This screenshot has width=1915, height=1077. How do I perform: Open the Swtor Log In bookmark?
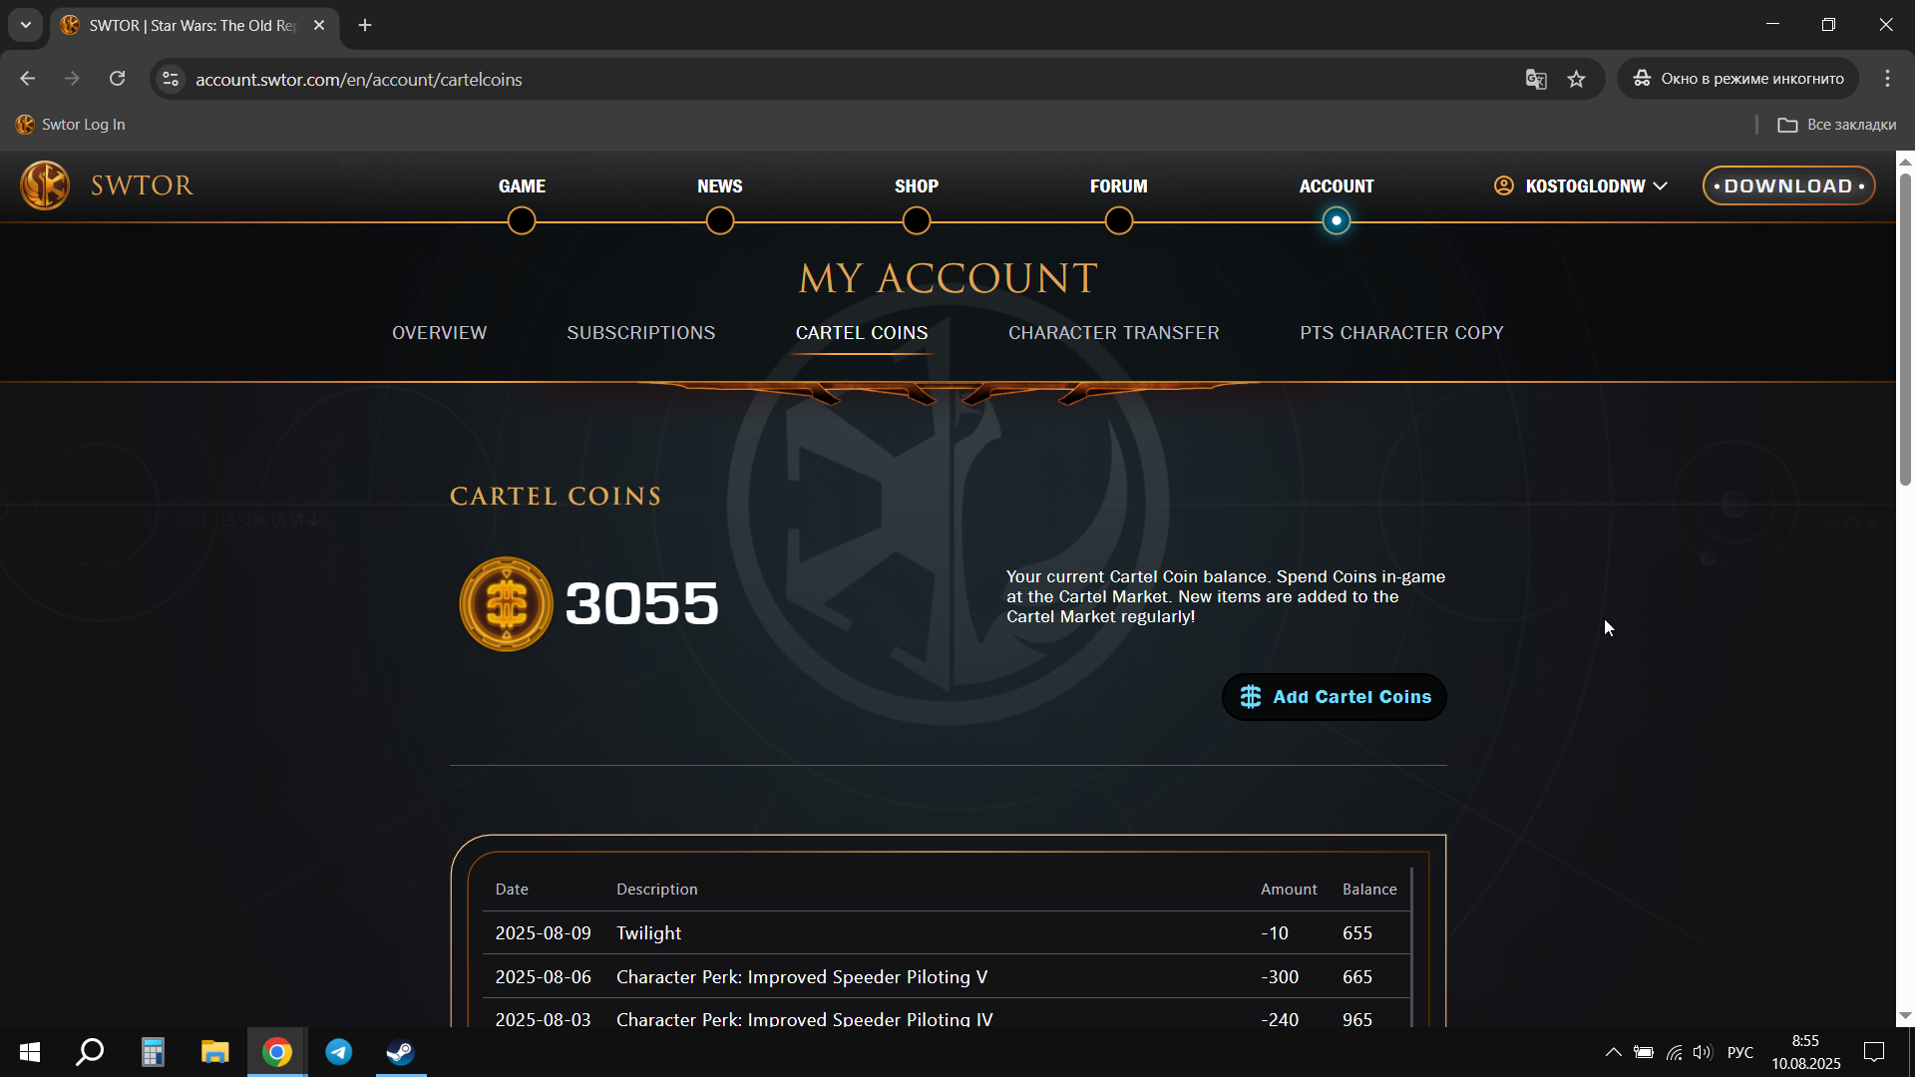coord(71,125)
